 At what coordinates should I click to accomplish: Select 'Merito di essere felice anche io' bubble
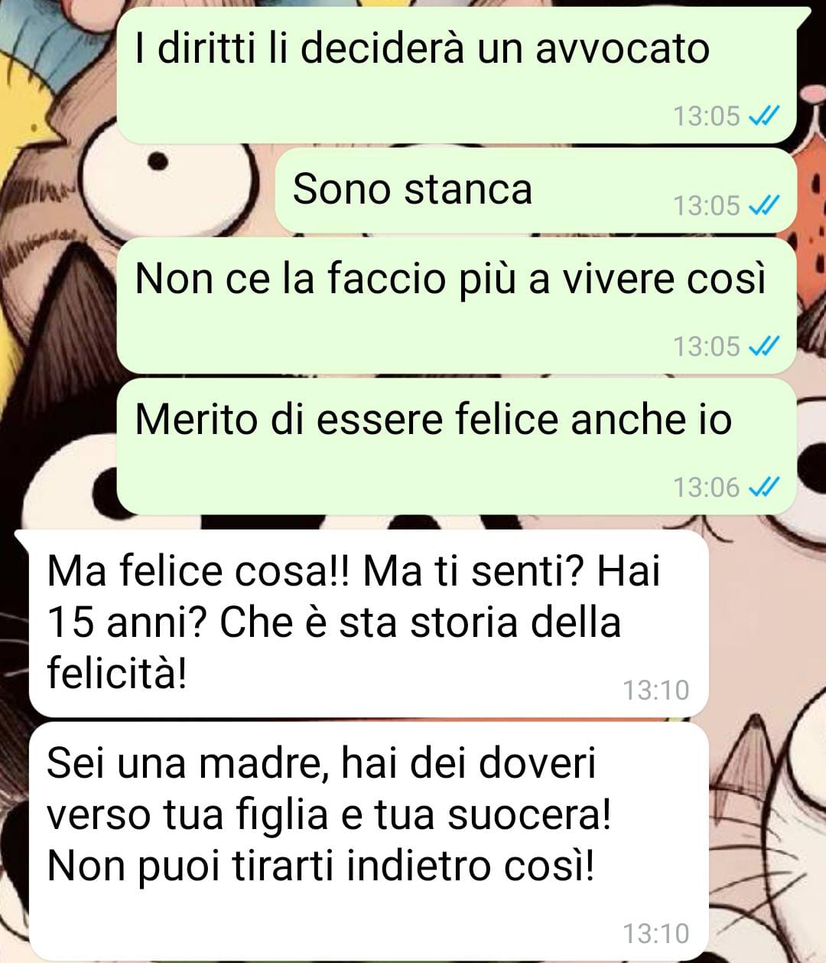[x=457, y=446]
